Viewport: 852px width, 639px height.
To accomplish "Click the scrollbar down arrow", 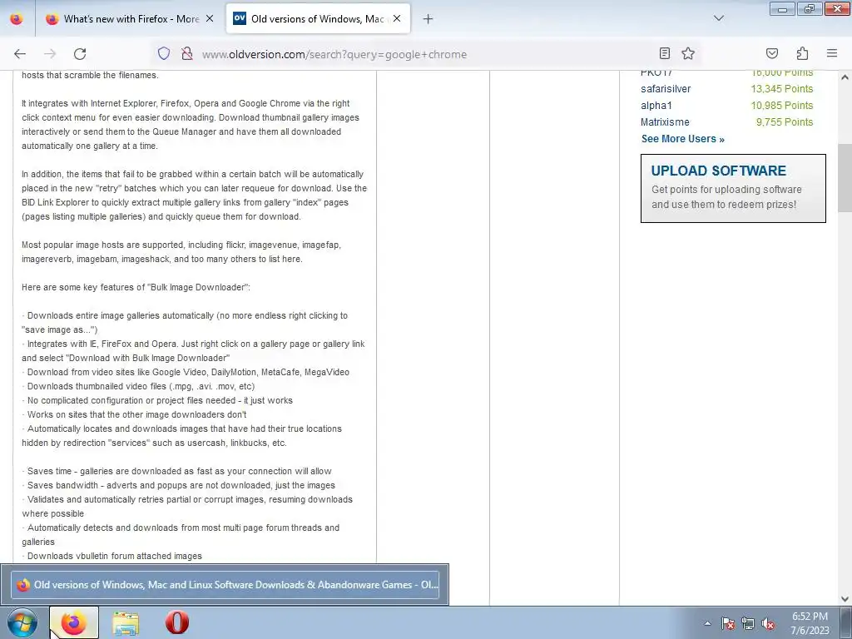I will click(x=845, y=599).
